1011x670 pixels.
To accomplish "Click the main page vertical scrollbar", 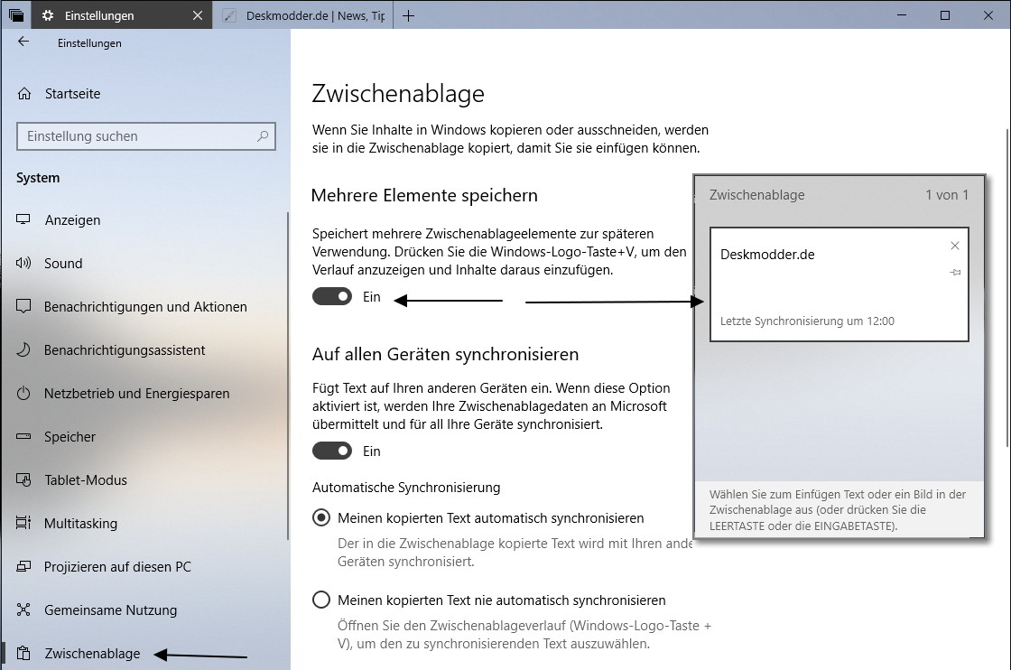I will (x=1007, y=287).
